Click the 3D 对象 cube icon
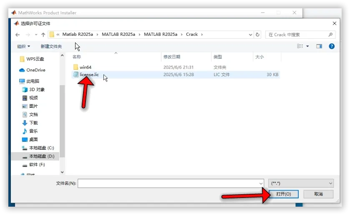This screenshot has height=215, width=350. [25, 90]
